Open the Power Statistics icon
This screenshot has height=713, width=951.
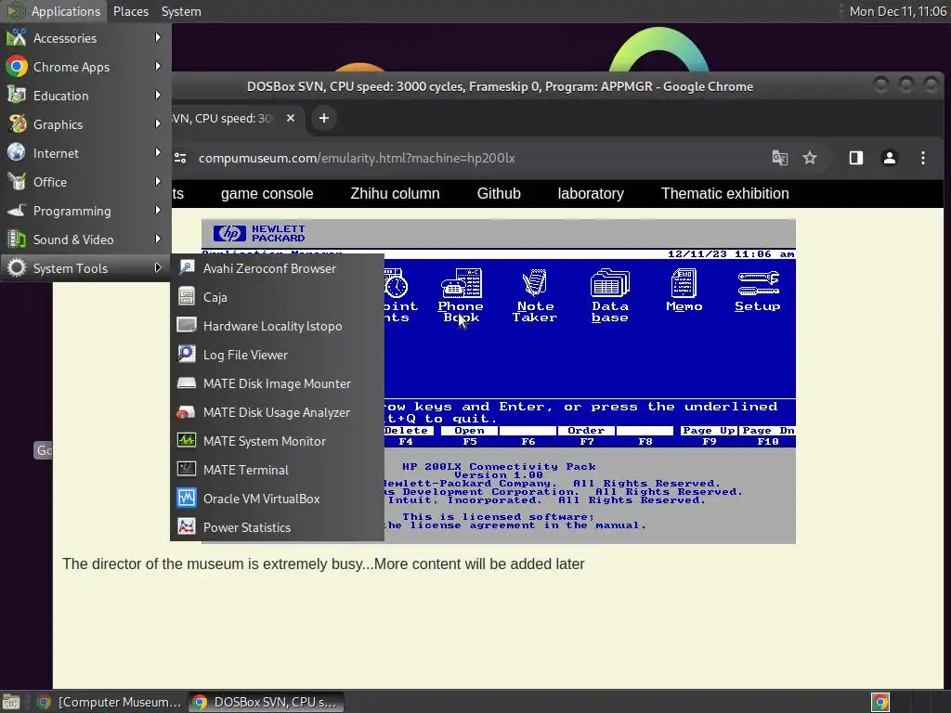186,527
